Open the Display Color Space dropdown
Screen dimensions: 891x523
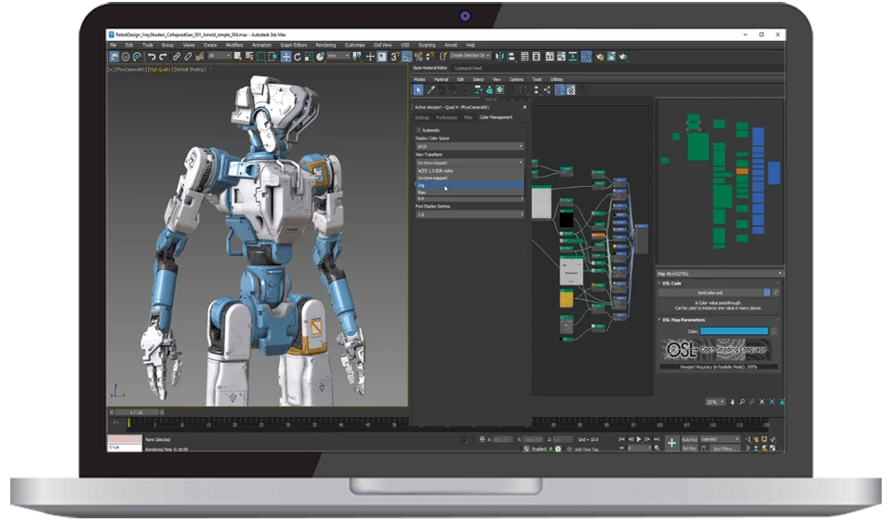[470, 146]
